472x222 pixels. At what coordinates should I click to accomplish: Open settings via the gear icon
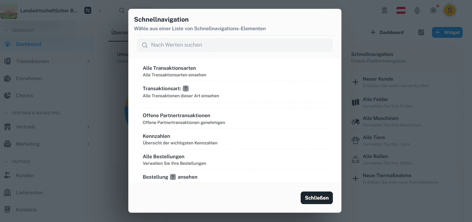coord(433,10)
